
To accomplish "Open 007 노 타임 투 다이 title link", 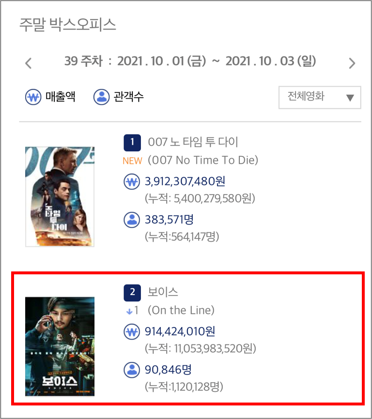I will 193,142.
